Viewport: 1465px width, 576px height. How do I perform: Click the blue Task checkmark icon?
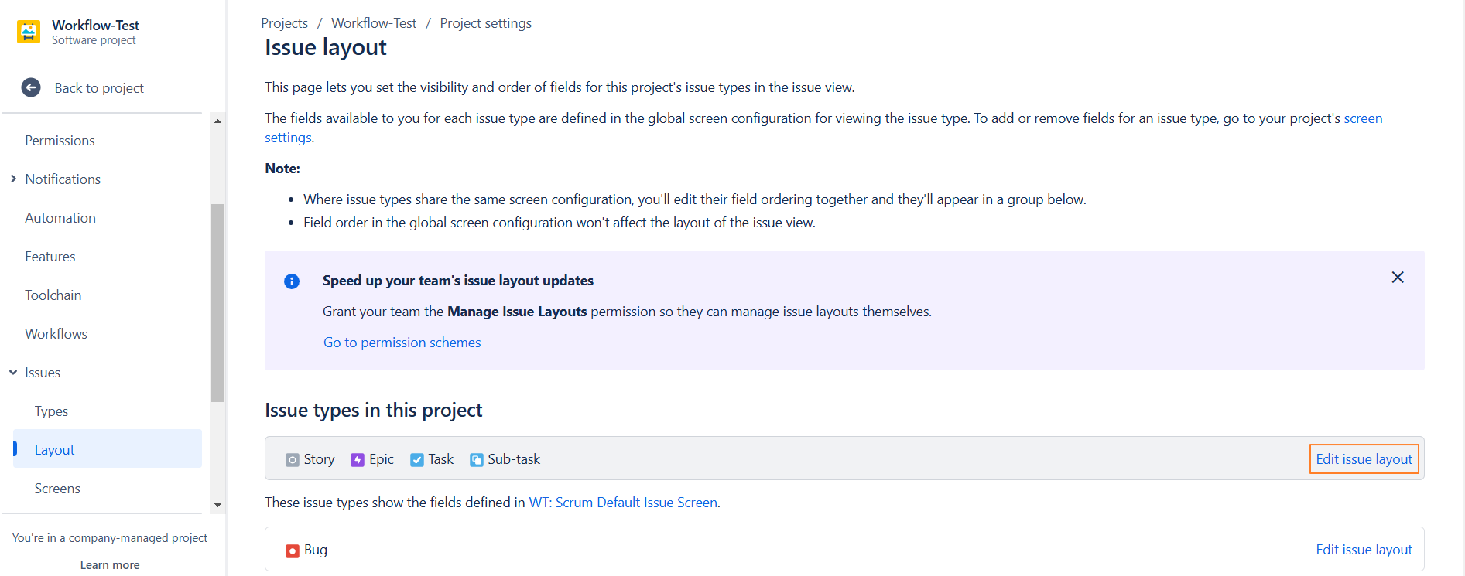pos(417,460)
